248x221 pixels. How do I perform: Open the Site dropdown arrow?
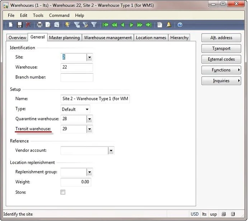pyautogui.click(x=89, y=57)
